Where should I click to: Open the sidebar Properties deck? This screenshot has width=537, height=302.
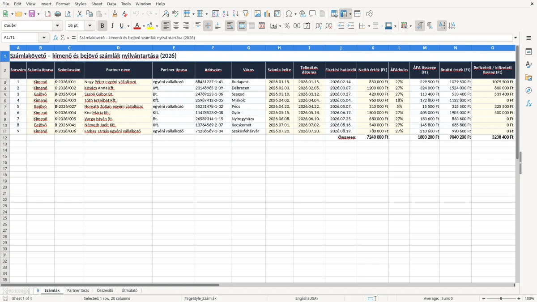point(528,52)
